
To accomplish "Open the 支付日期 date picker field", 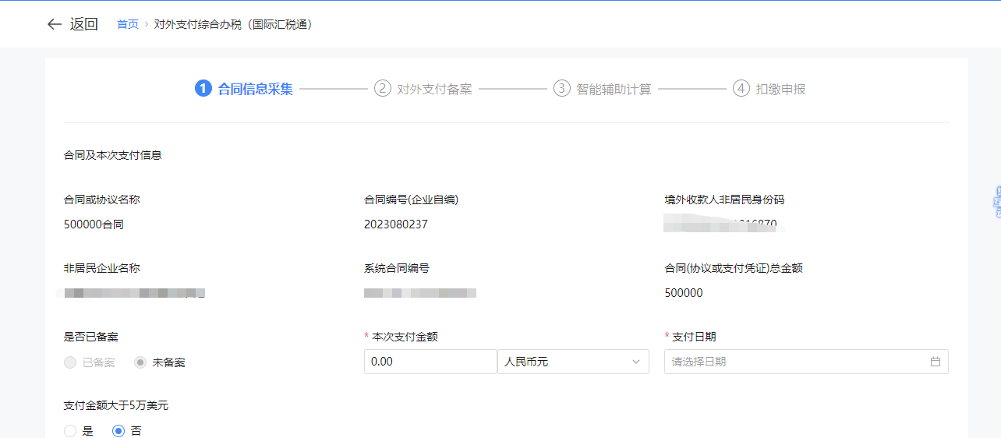I will click(x=795, y=362).
